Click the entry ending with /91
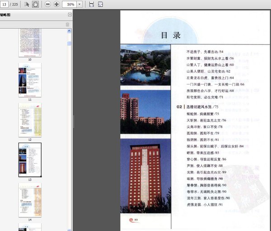This screenshot has height=231, width=271. click(205, 205)
